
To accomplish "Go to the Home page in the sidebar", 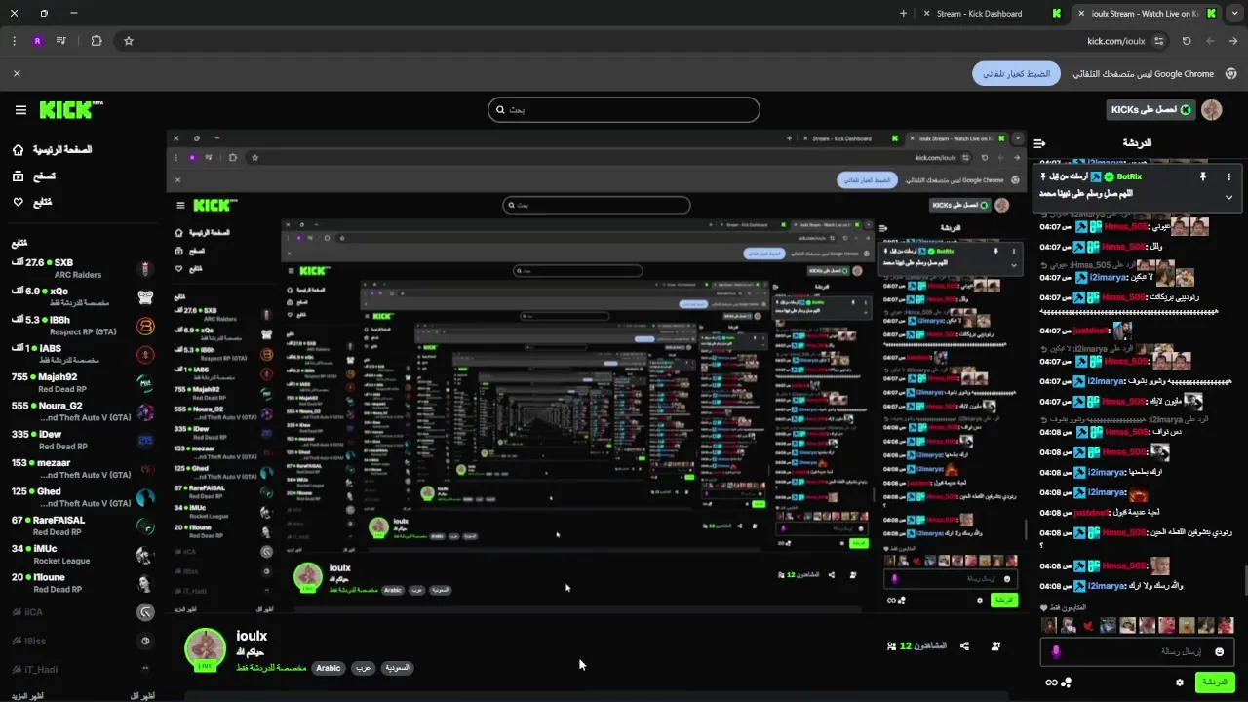I will (x=53, y=150).
